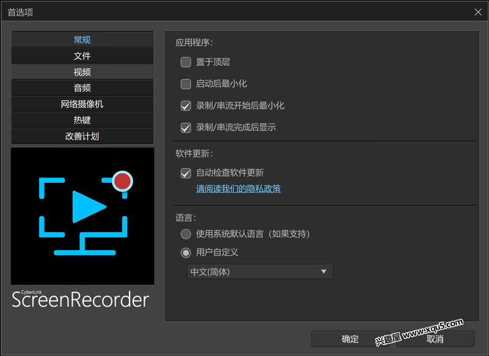Expand the 中文(简体) language dropdown
The image size is (489, 356).
(x=260, y=272)
